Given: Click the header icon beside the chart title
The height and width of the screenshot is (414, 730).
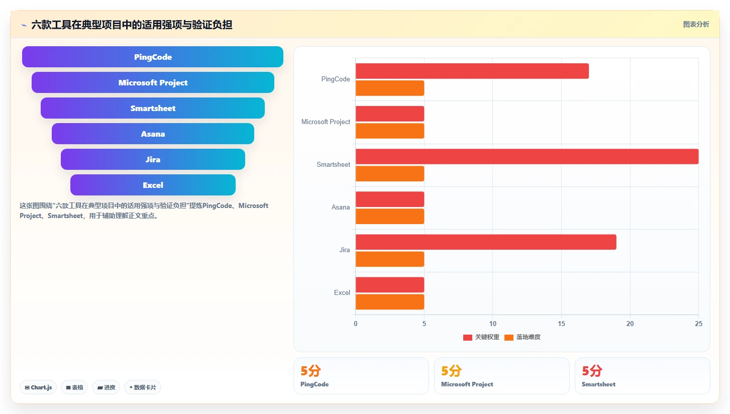Looking at the screenshot, I should click(x=24, y=25).
